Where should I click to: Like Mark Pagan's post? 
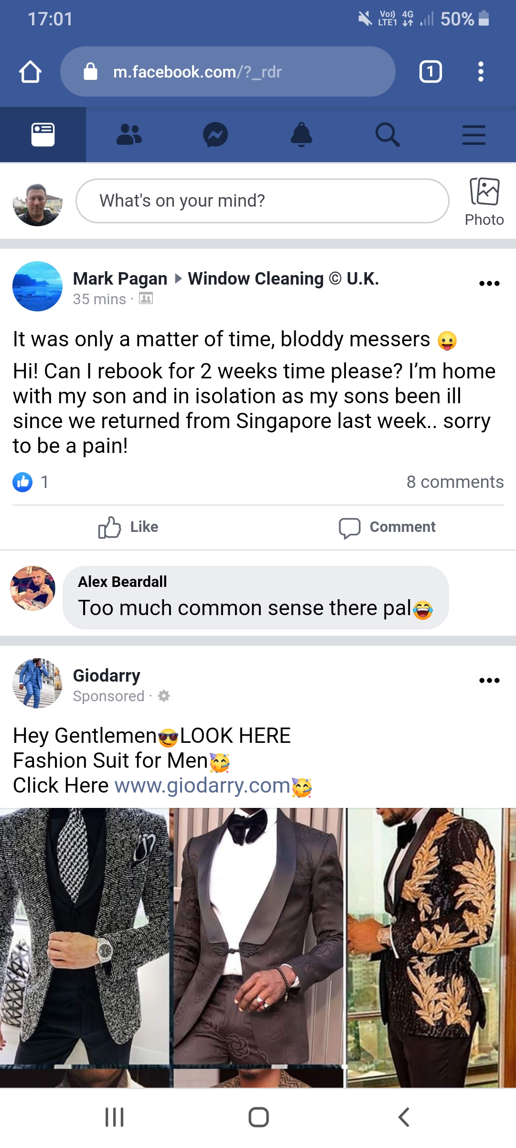(x=128, y=527)
